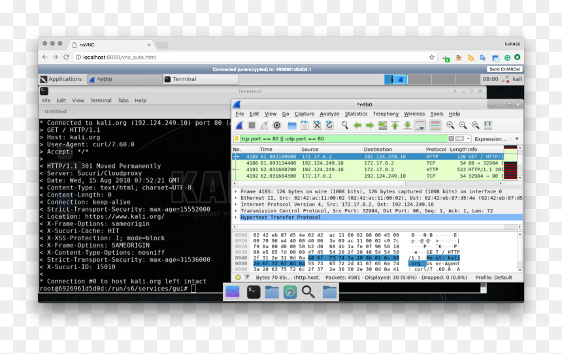562x354 pixels.
Task: Open Wireshark Capture menu
Action: pos(305,114)
